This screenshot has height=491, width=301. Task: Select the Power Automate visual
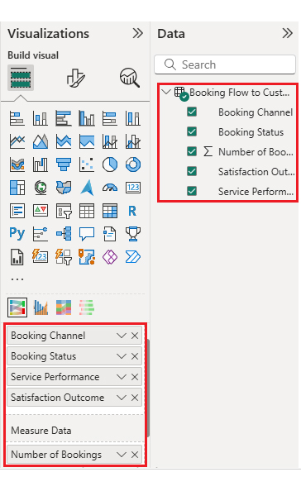(x=133, y=257)
